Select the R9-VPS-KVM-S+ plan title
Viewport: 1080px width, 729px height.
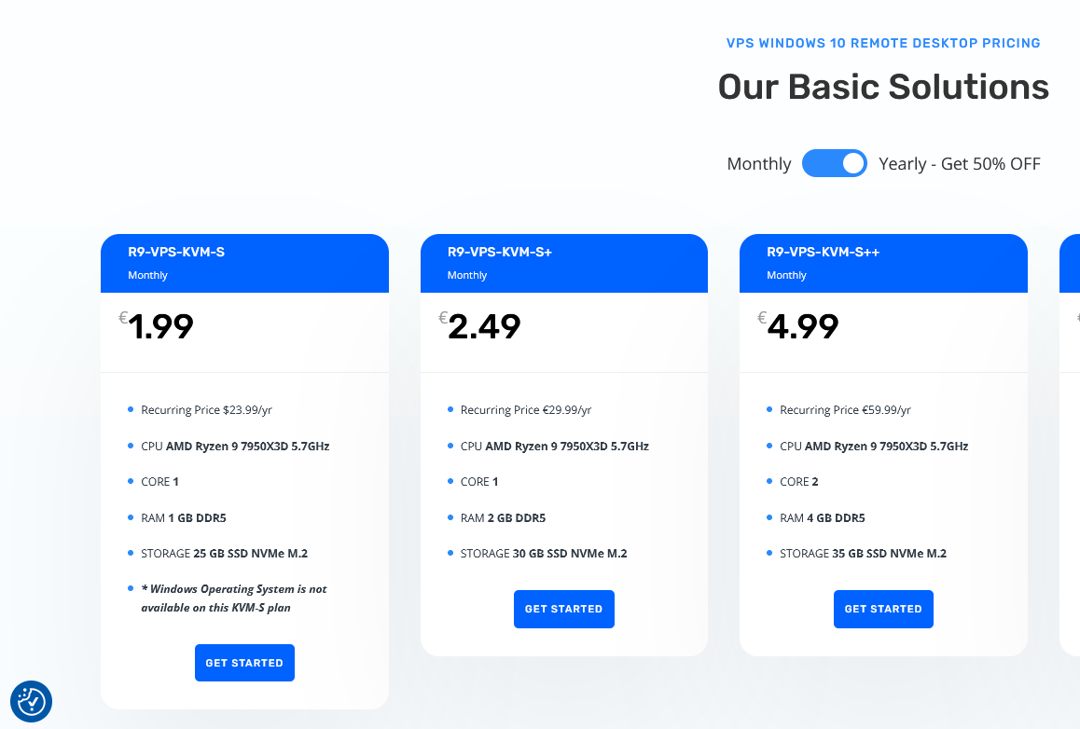click(499, 252)
